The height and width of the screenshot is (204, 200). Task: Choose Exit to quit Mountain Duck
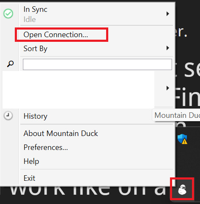(x=29, y=178)
